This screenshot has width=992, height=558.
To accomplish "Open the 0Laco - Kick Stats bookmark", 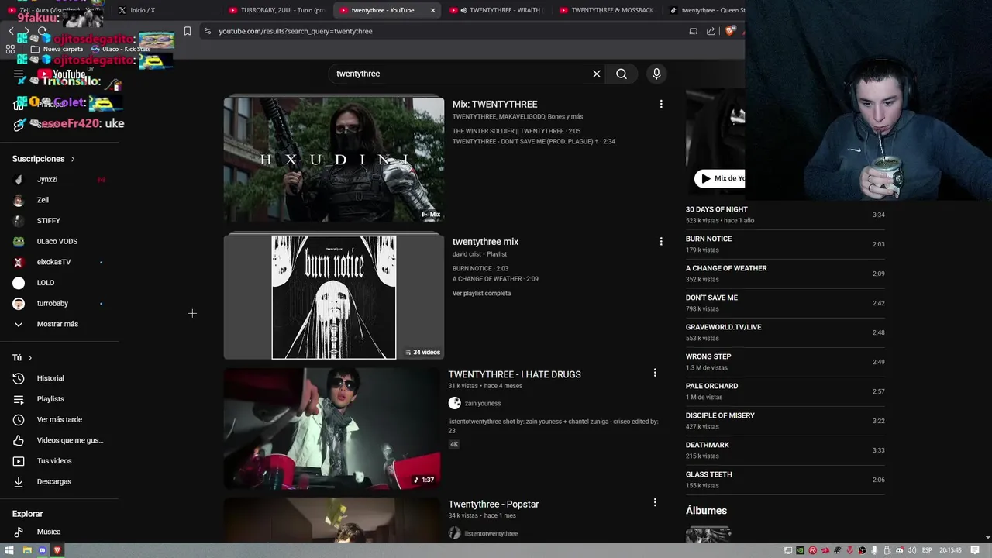I will pos(120,49).
